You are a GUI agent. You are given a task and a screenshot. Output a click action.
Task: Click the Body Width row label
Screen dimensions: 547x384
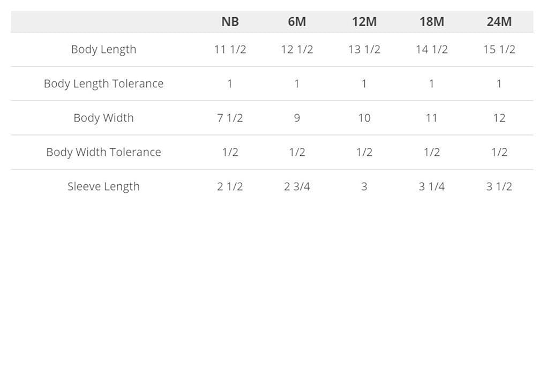click(103, 118)
